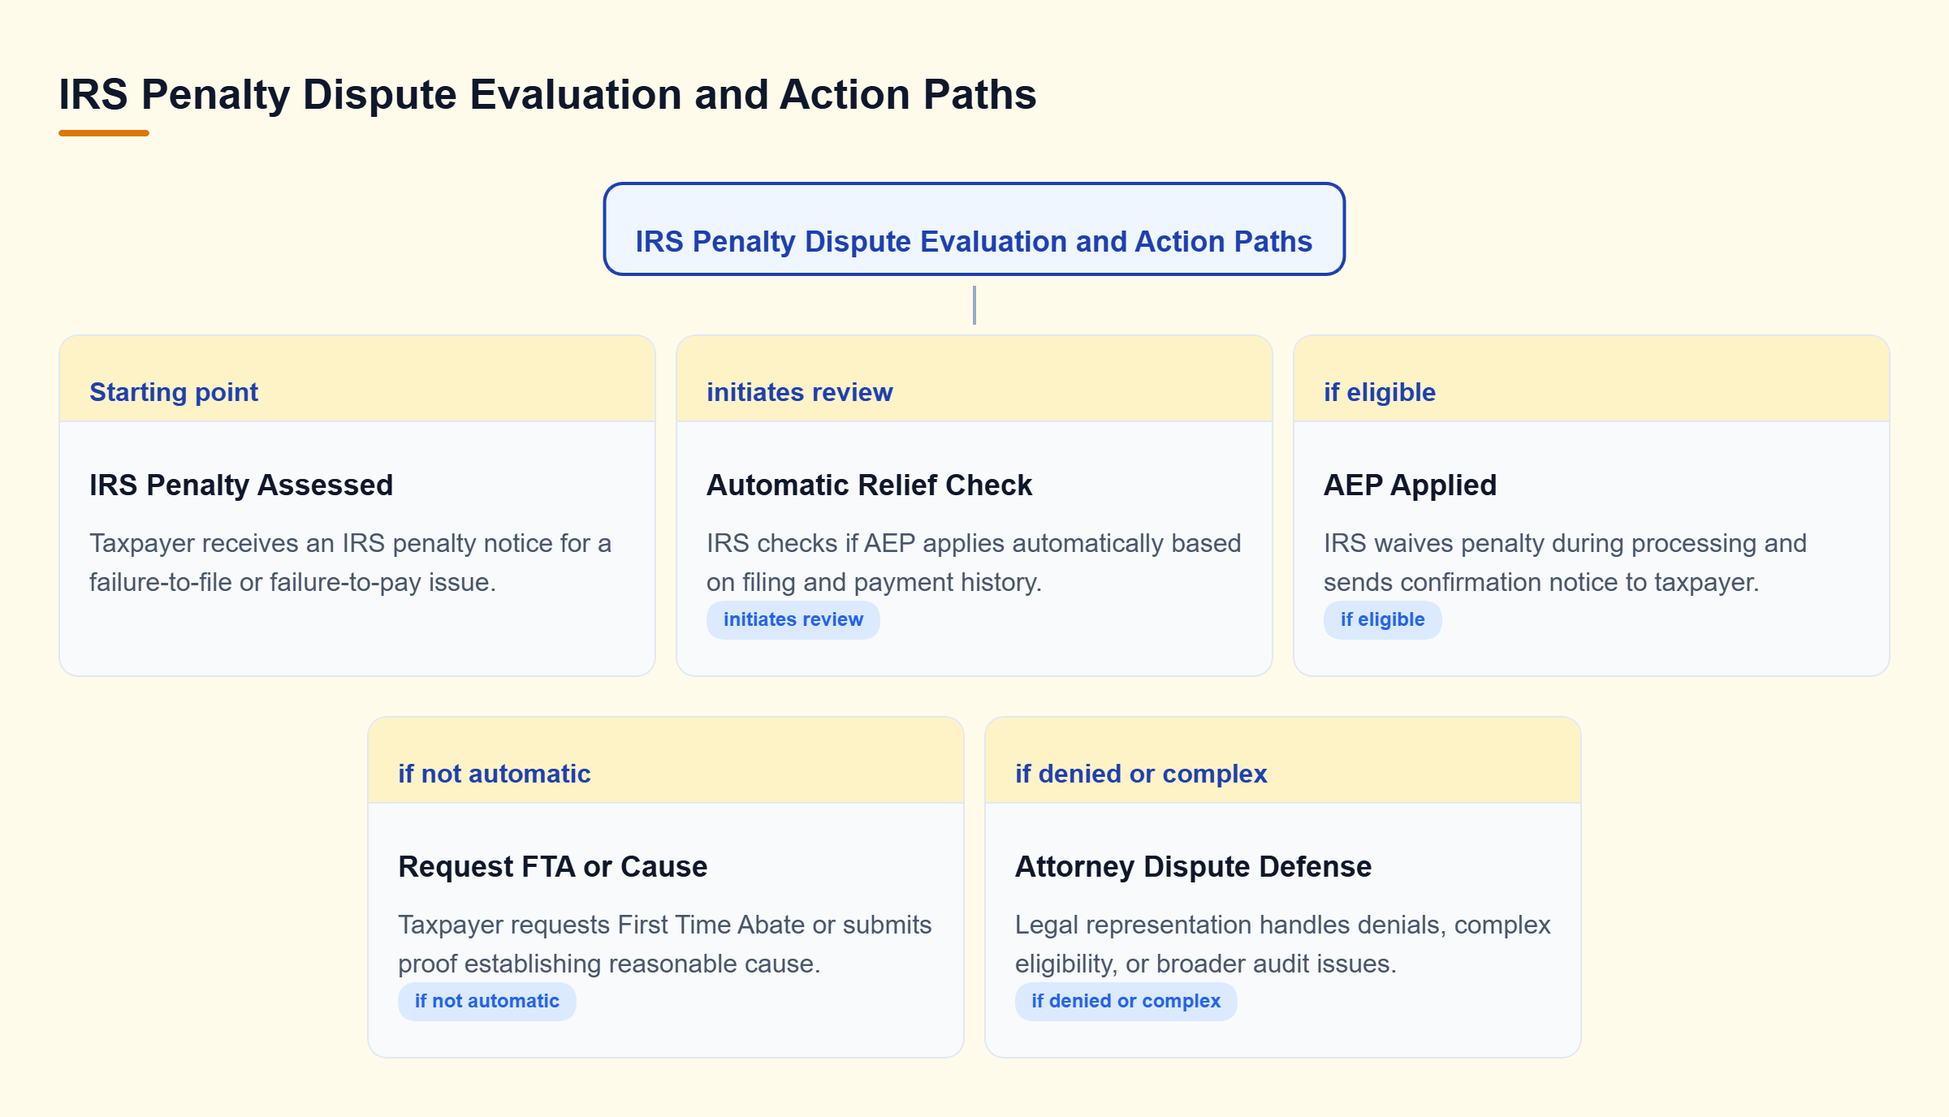Click the 'if eligible' pill badge

point(1382,619)
